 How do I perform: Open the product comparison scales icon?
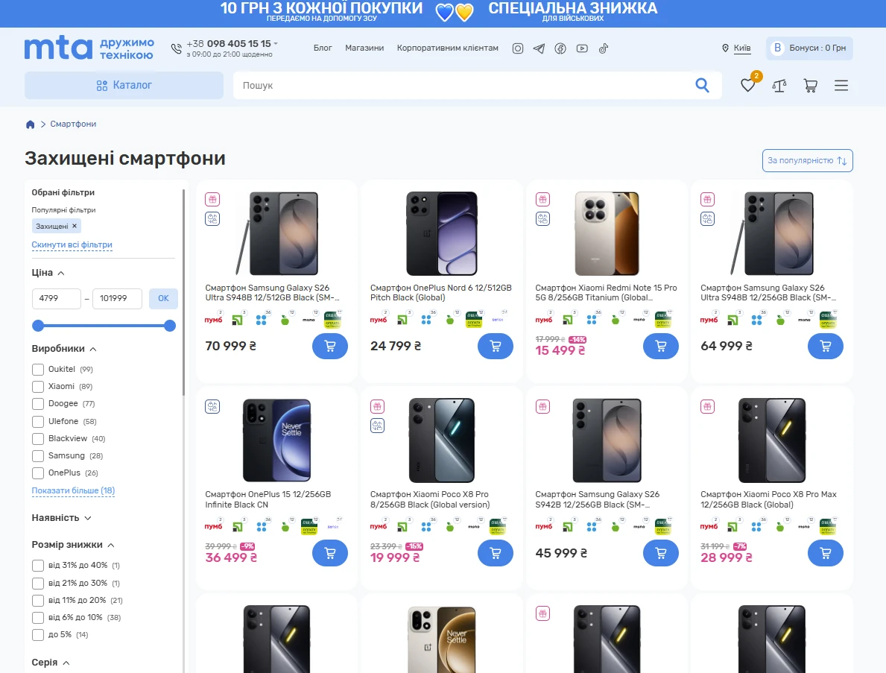[779, 85]
